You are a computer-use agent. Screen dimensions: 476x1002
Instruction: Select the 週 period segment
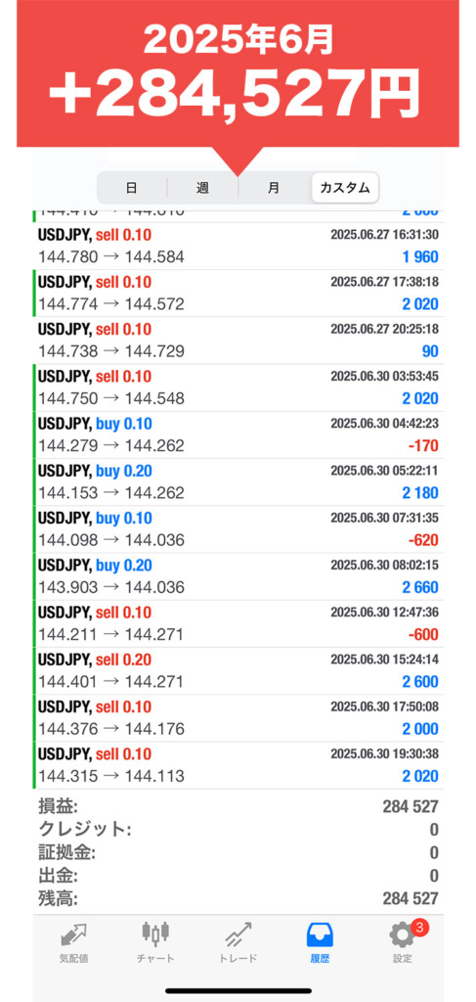202,188
